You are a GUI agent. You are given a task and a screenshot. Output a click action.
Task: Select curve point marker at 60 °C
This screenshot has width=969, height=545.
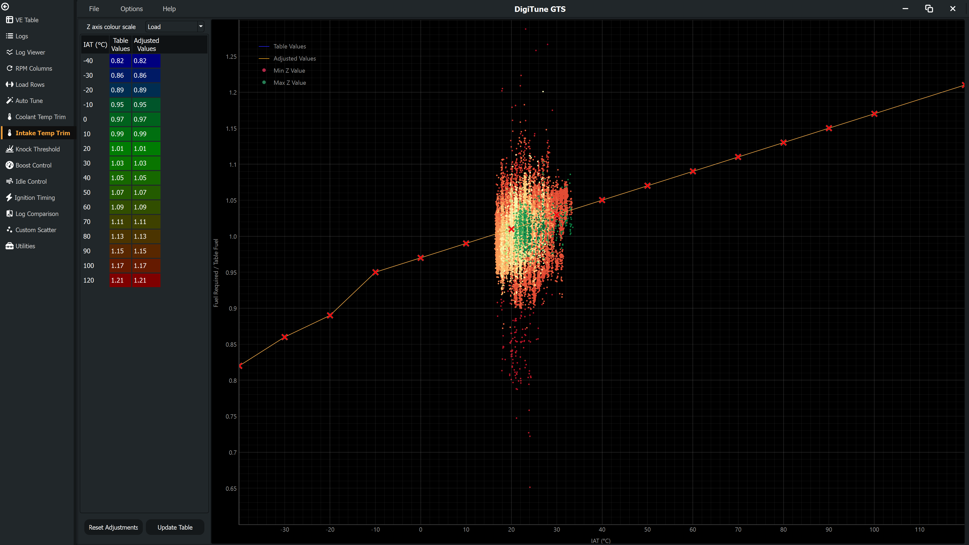[x=693, y=171]
